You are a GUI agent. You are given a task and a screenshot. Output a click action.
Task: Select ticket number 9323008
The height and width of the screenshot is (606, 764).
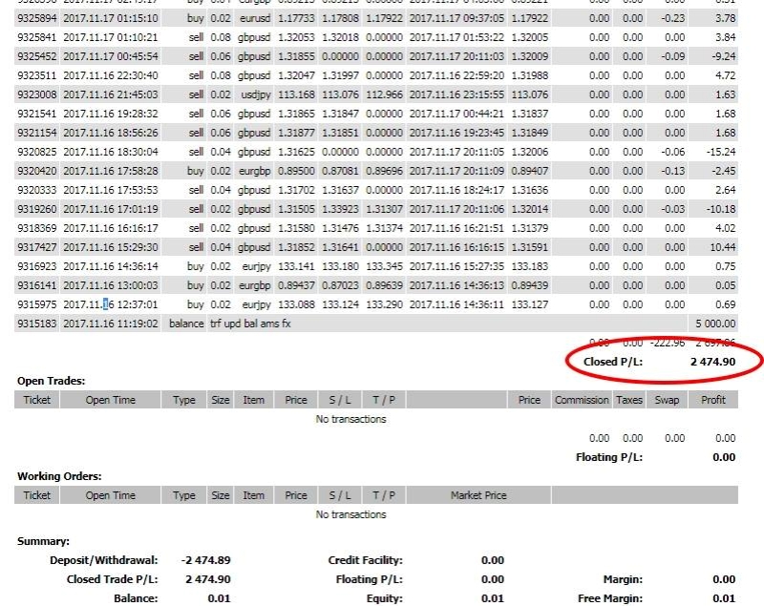(x=37, y=94)
